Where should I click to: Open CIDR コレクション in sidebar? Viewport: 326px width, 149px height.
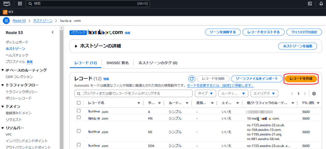pyautogui.click(x=19, y=77)
